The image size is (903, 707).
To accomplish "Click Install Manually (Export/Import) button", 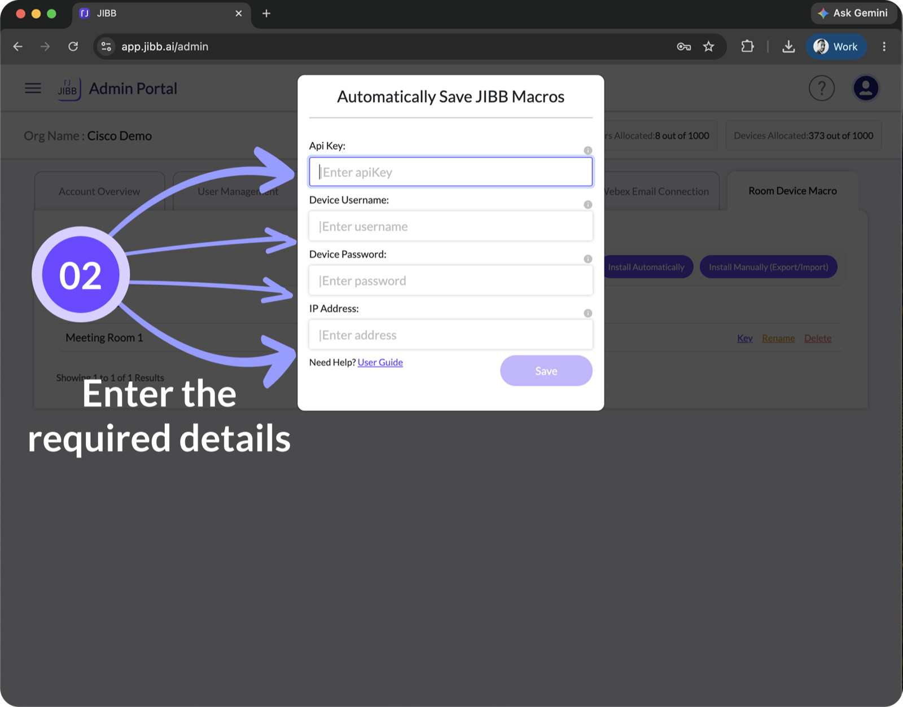I will (x=769, y=267).
